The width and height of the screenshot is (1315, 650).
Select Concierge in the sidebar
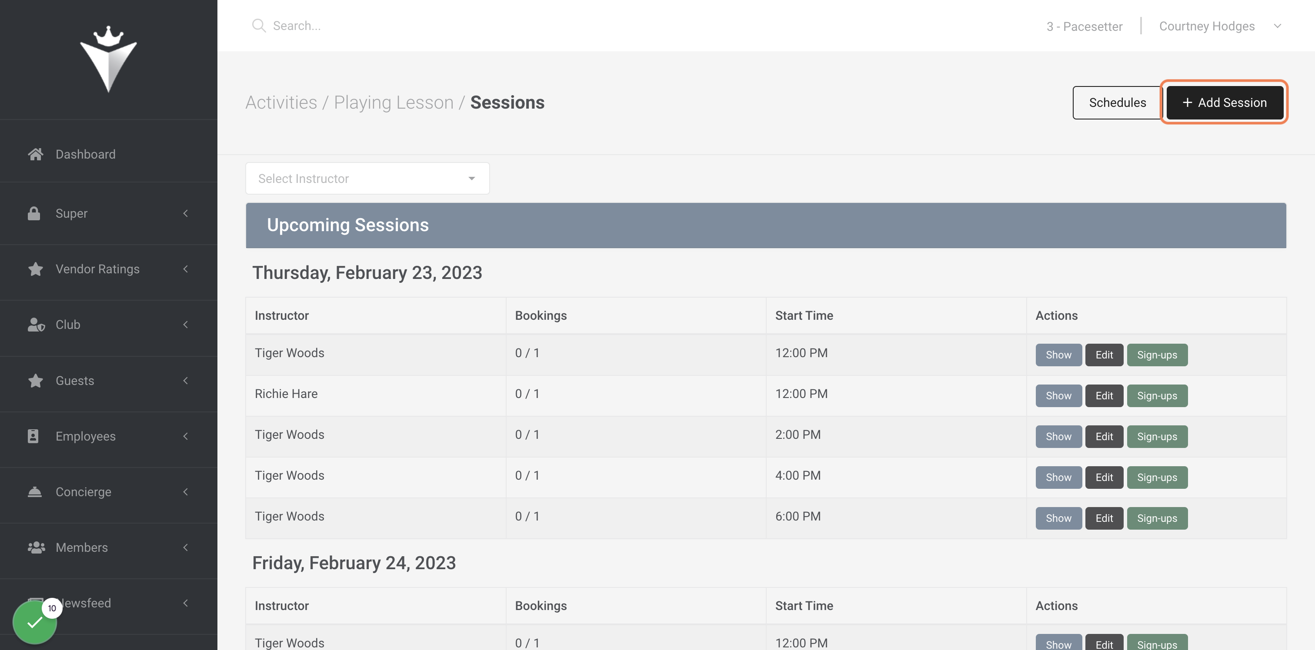83,492
